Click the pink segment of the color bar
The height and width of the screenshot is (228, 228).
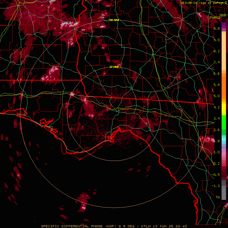tap(224, 154)
